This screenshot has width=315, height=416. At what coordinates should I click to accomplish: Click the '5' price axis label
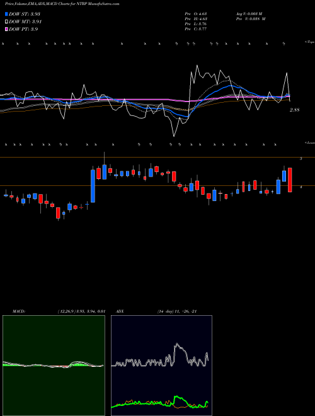301,159
